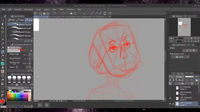Click the Clip Studio launcher icon
200x112 pixels.
click(x=35, y=13)
